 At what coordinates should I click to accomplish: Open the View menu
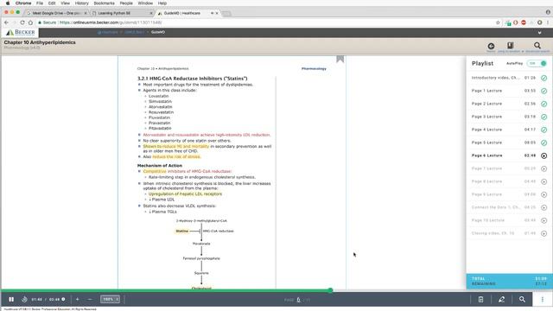tap(66, 3)
